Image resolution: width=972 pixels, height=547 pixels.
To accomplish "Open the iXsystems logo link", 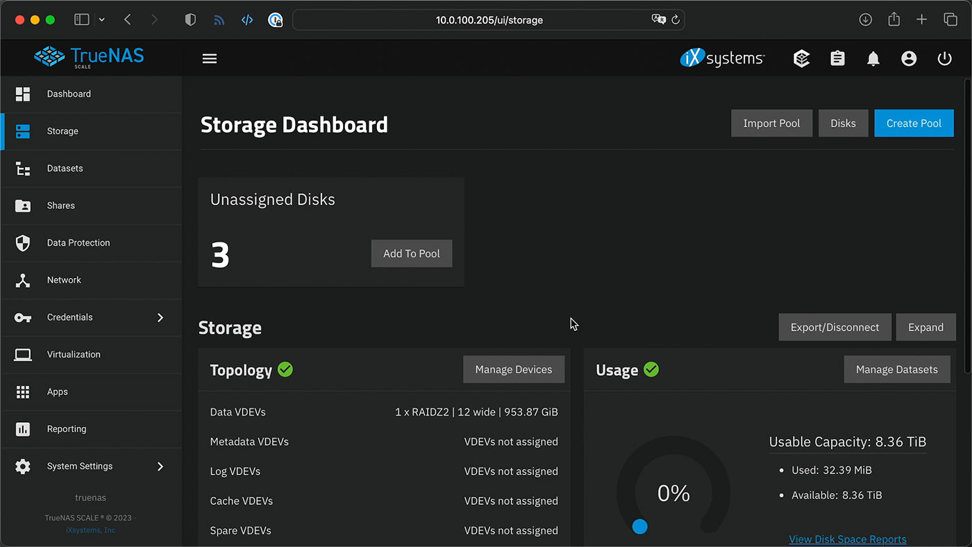I will coord(722,58).
